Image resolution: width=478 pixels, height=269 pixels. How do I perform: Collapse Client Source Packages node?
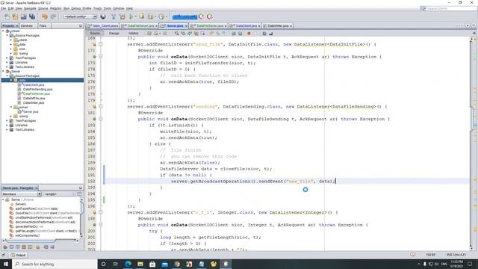point(7,35)
